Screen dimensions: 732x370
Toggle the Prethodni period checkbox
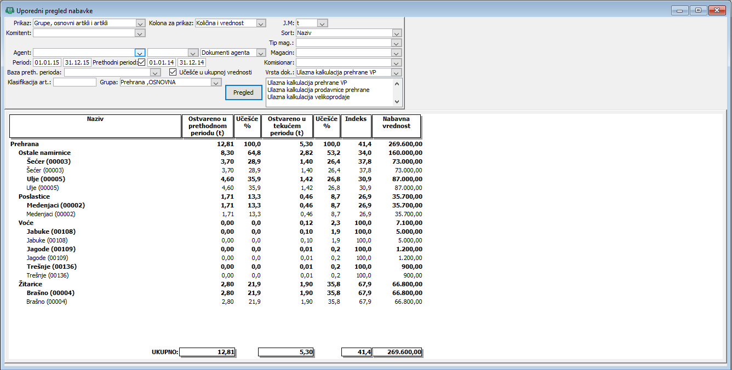(142, 62)
